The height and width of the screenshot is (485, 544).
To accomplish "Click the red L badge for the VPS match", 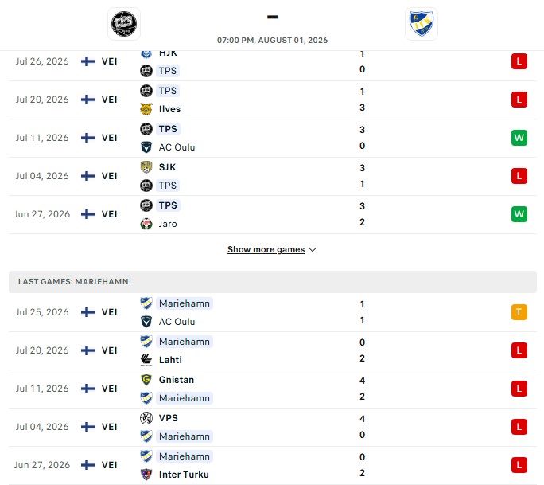I will (x=519, y=427).
